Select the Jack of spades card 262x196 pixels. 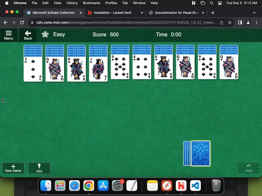click(x=98, y=69)
